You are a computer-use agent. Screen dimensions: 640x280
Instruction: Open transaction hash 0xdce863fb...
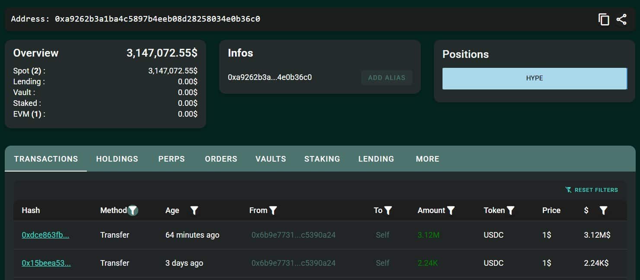(45, 235)
